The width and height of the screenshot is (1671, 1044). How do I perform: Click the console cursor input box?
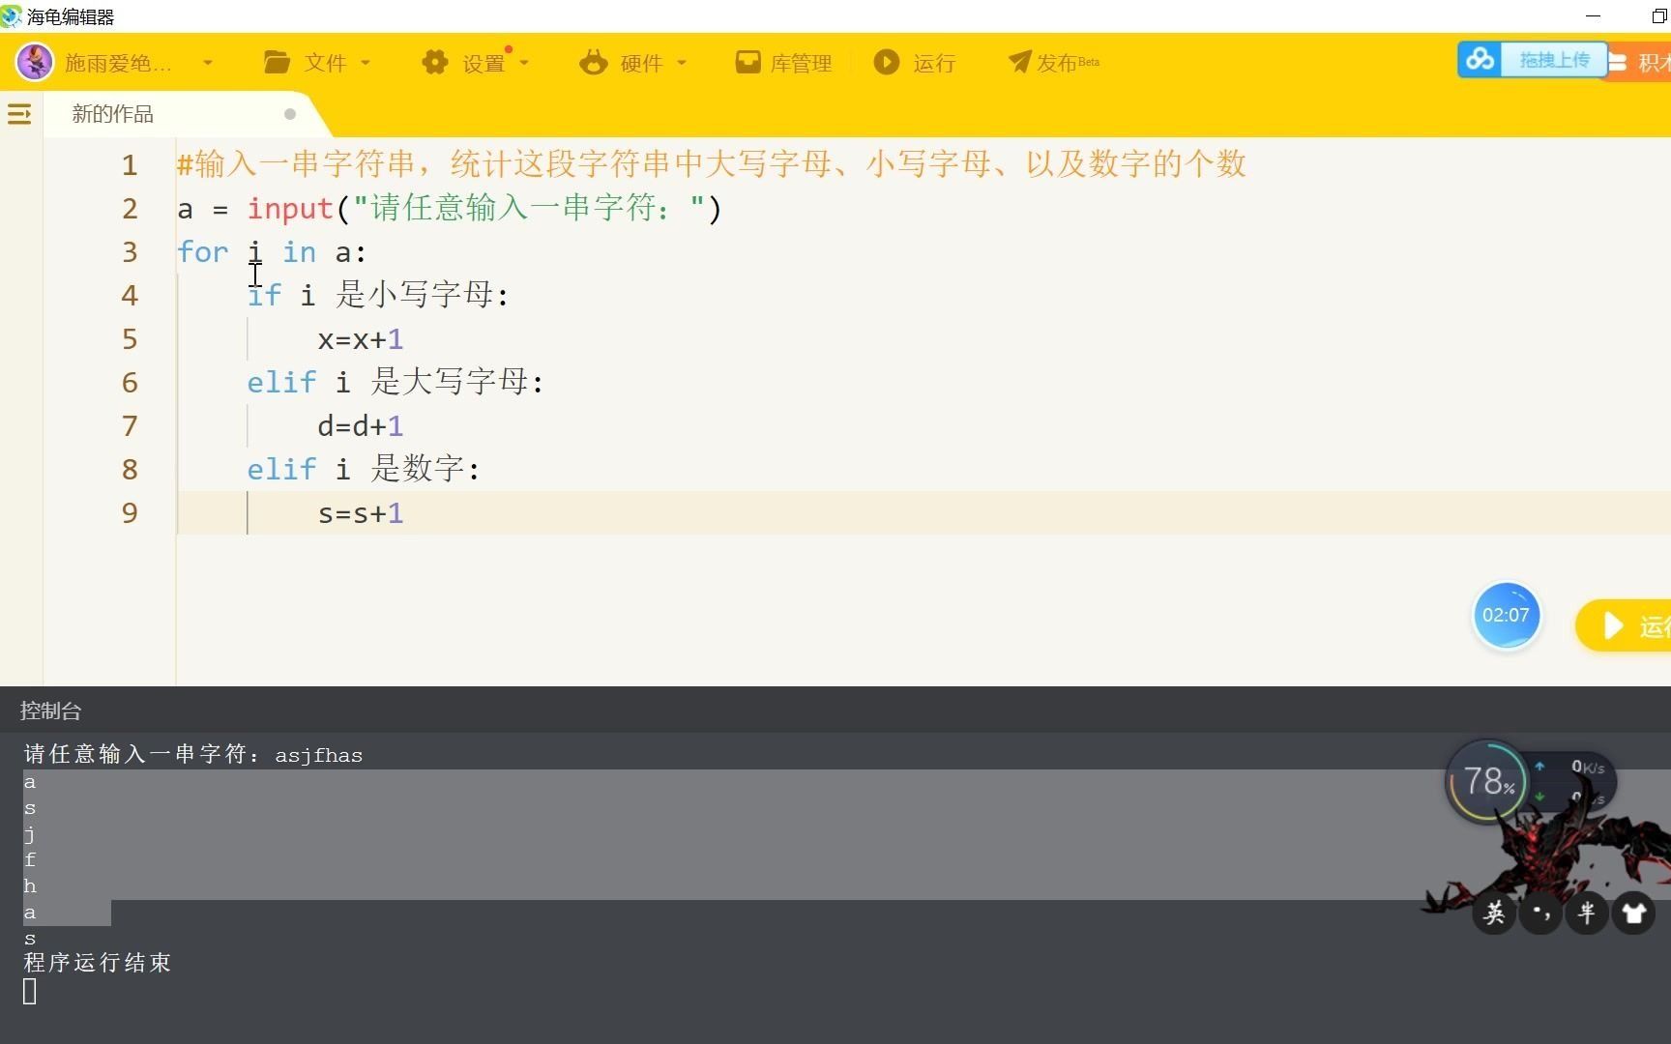coord(30,991)
